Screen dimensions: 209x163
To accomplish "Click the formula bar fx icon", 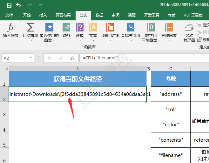I will tap(72, 58).
